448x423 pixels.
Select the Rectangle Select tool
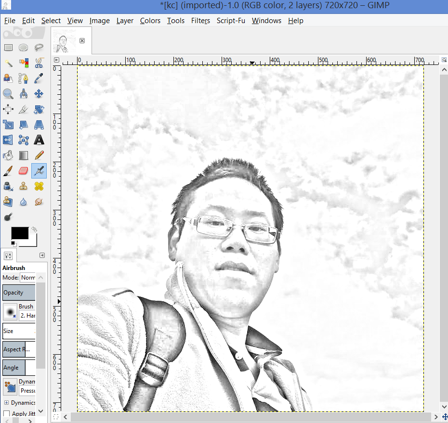[x=8, y=47]
